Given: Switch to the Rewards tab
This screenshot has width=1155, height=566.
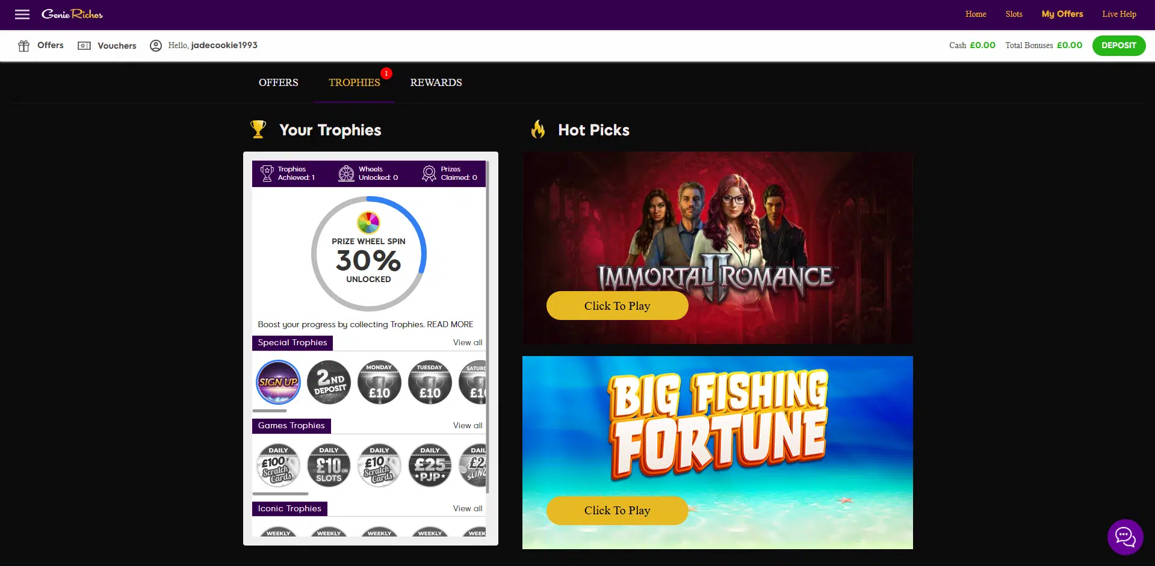Looking at the screenshot, I should [436, 83].
